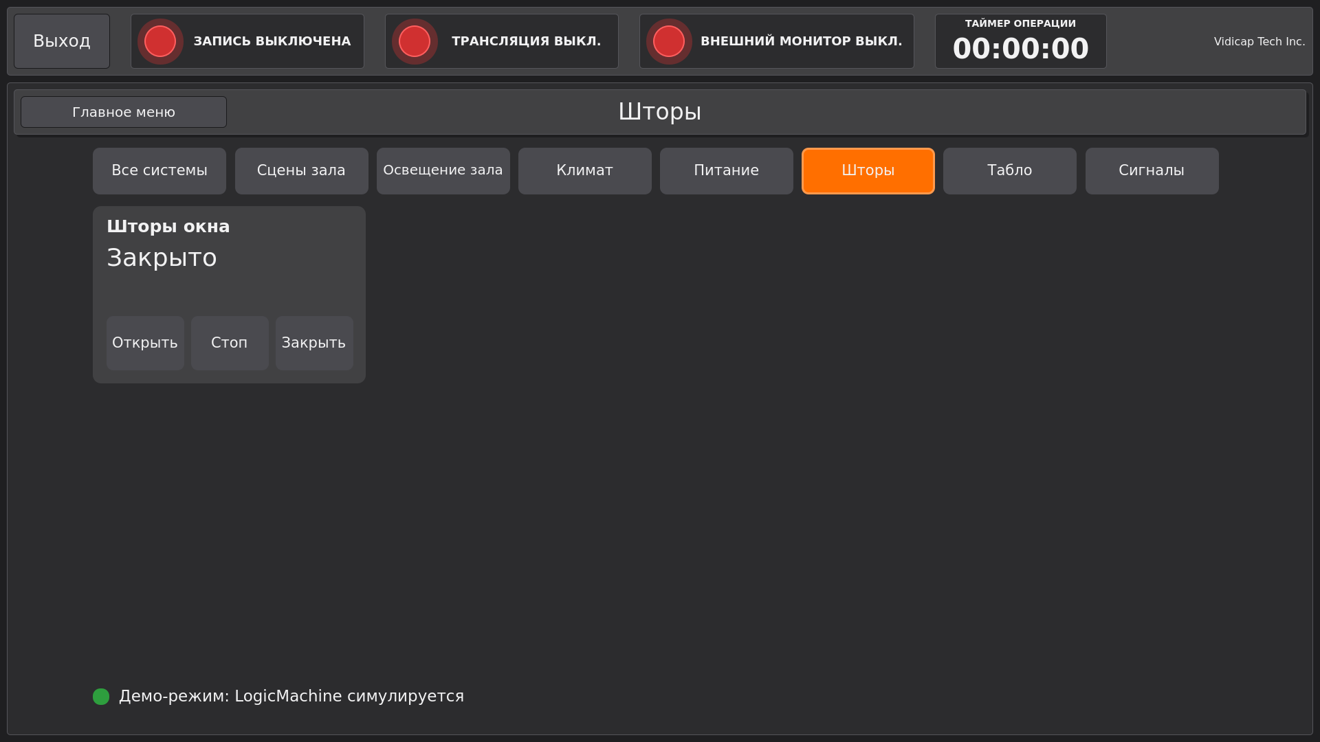Switch to the Табло tab
Screen dimensions: 1320x742
(1010, 171)
